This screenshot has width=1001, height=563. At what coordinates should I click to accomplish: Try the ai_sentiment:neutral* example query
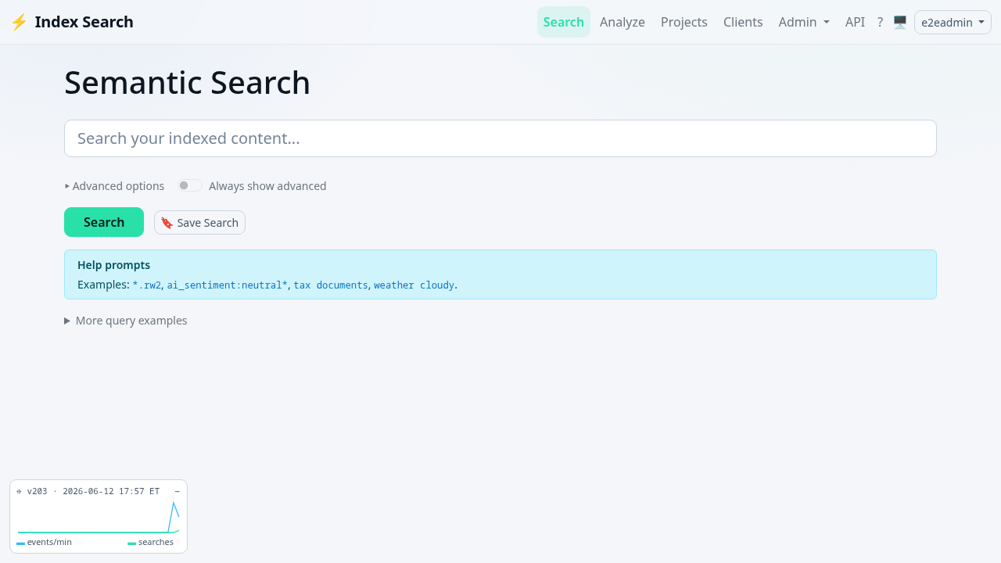tap(228, 285)
